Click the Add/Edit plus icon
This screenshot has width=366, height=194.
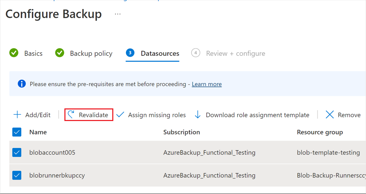(17, 115)
